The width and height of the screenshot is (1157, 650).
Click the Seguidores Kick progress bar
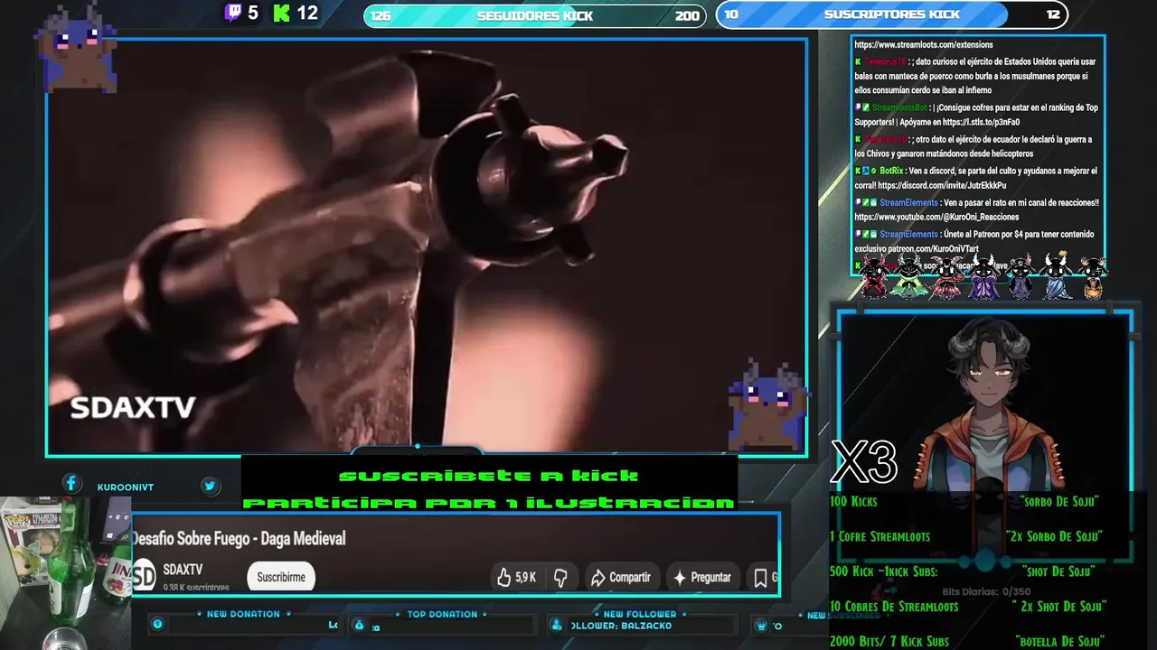[535, 15]
